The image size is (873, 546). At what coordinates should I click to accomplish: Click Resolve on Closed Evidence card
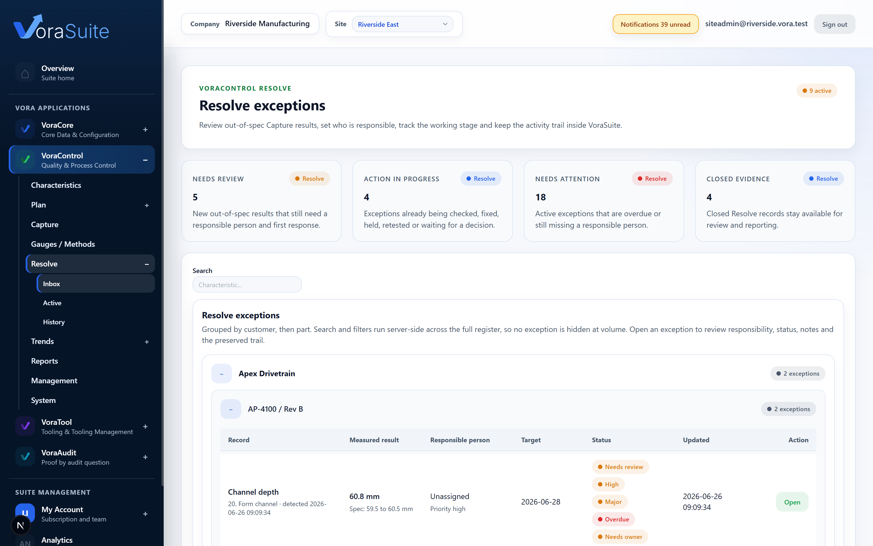(823, 178)
